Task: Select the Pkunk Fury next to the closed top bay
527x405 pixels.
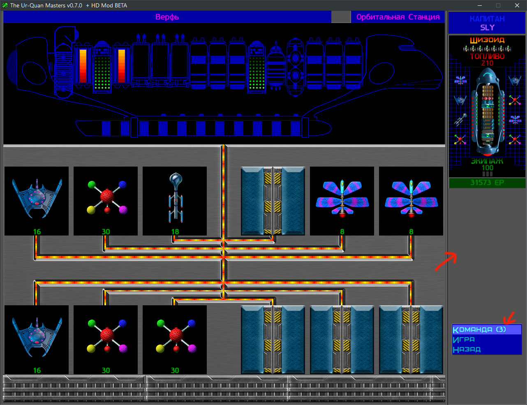Action: tap(342, 201)
